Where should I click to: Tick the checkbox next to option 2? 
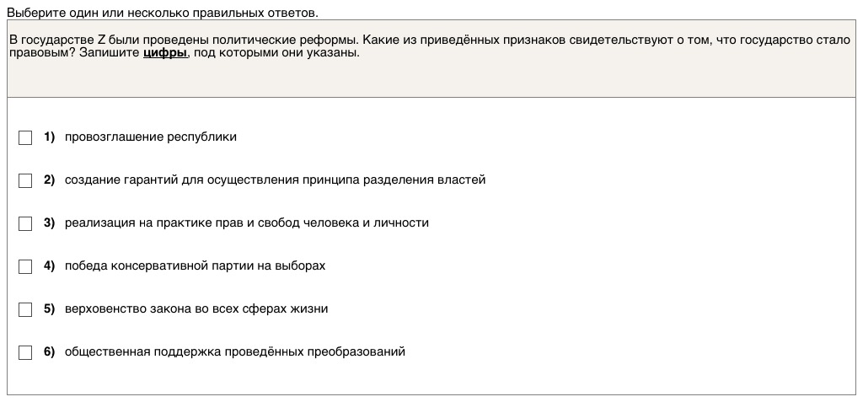25,180
